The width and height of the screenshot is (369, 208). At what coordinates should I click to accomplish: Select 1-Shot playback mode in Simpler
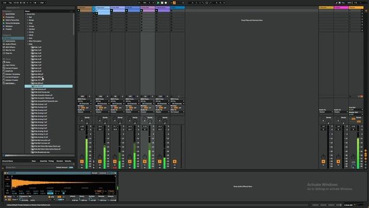[7, 185]
